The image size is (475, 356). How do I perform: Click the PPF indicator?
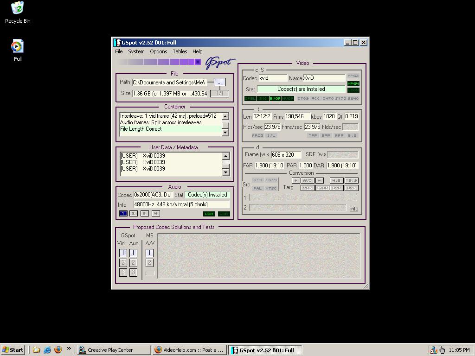[339, 135]
